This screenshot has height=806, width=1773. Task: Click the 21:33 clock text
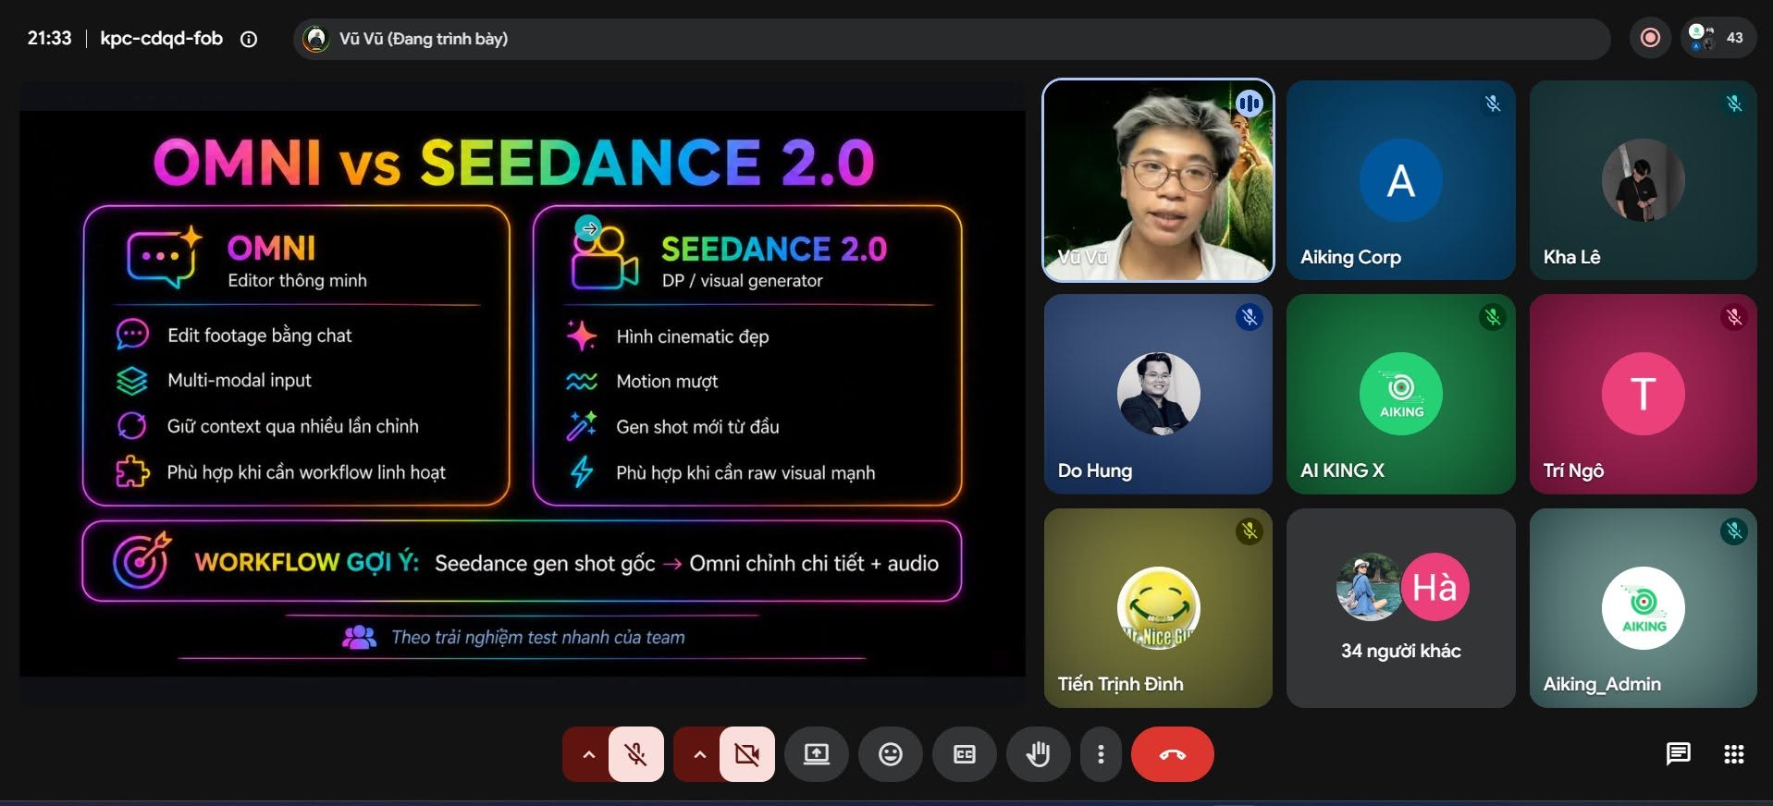(49, 38)
